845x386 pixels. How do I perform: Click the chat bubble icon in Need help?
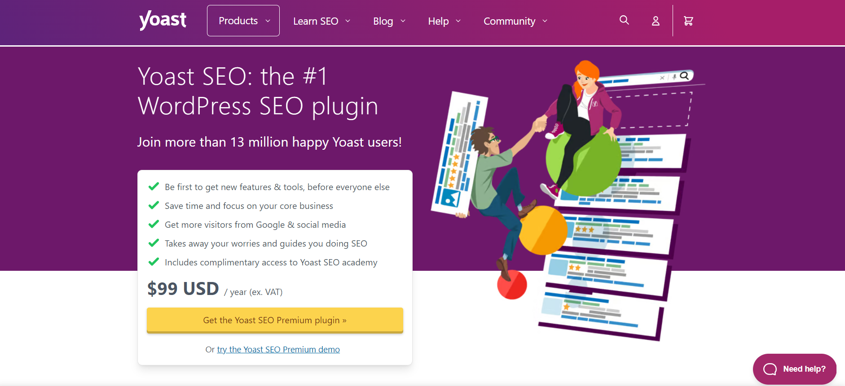770,369
